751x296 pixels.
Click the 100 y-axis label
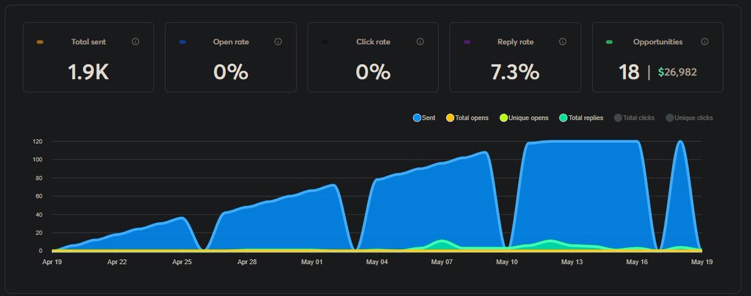[36, 160]
